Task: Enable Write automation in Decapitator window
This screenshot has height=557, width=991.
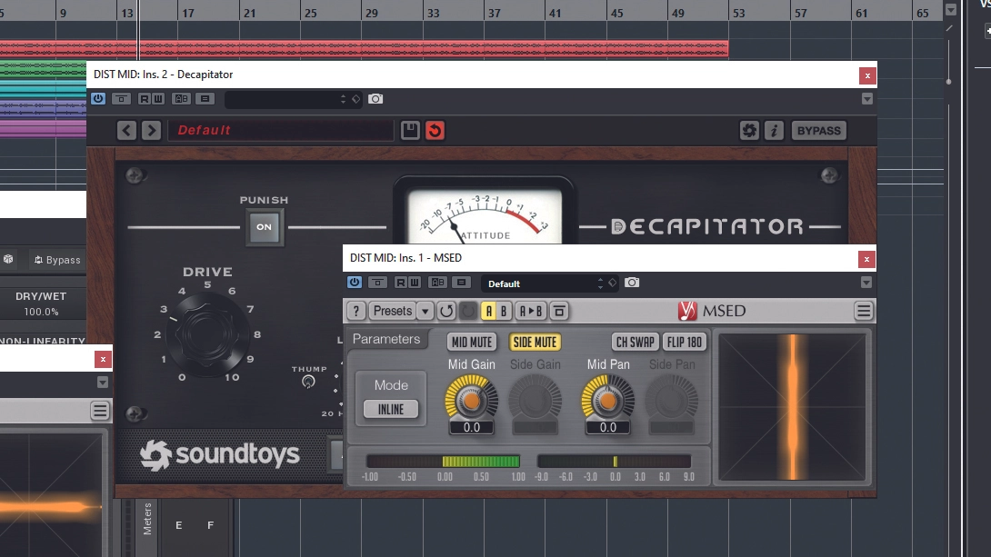Action: (x=158, y=98)
